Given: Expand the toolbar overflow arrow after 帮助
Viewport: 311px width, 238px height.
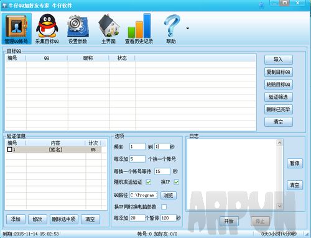Looking at the screenshot, I should (187, 29).
